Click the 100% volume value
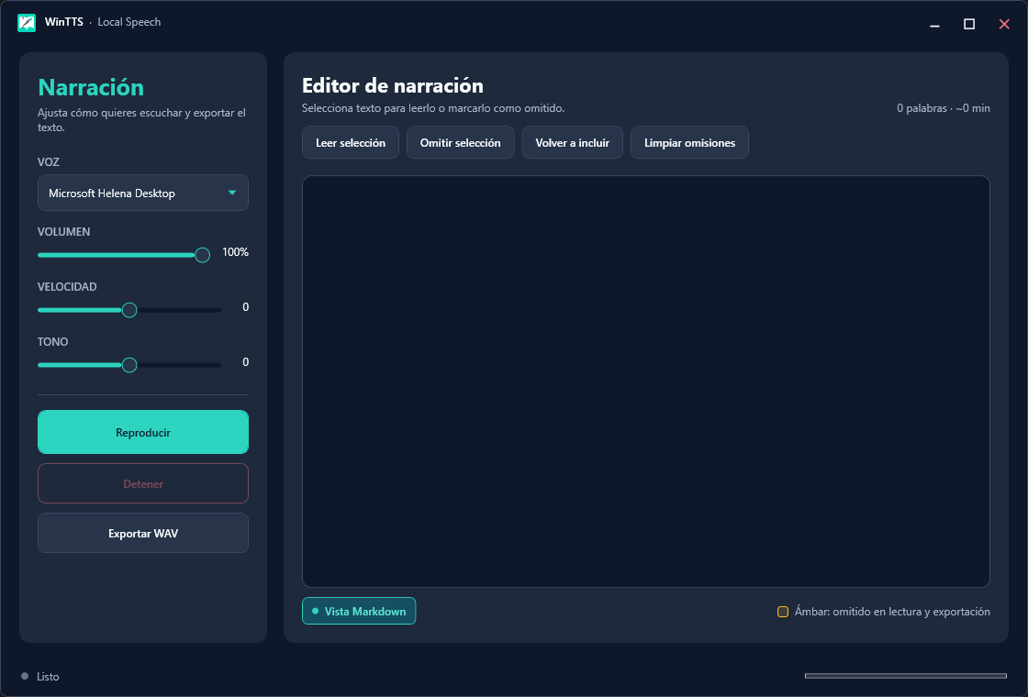This screenshot has width=1028, height=697. click(235, 252)
